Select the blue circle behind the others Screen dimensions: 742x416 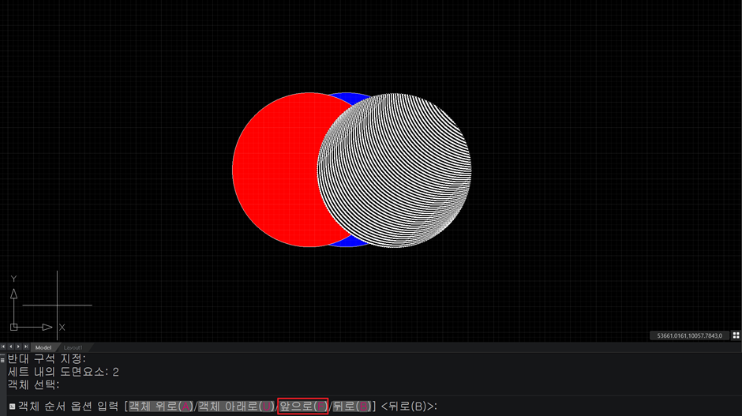click(348, 97)
